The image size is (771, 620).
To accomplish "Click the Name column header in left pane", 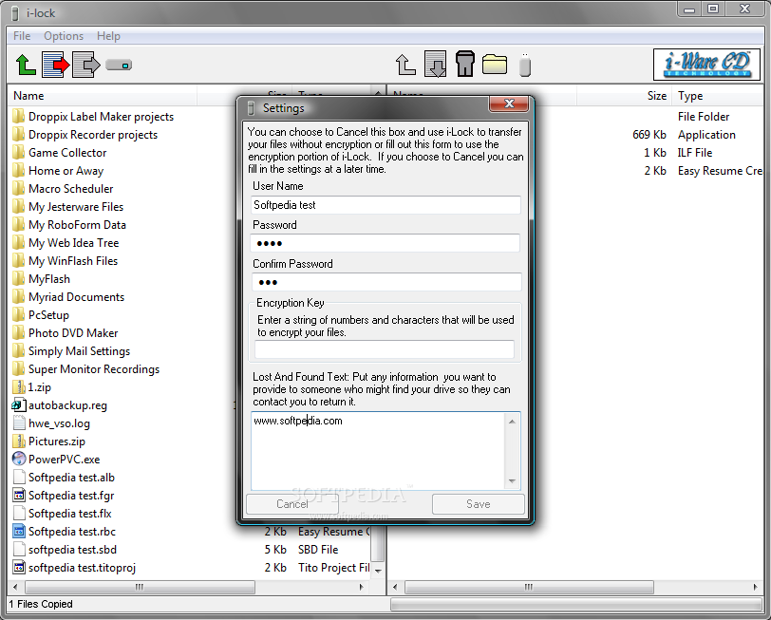I will (x=103, y=96).
